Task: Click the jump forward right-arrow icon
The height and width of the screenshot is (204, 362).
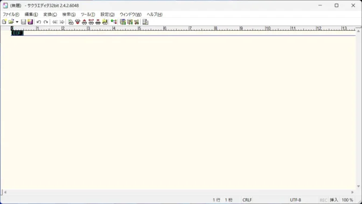Action: point(62,22)
